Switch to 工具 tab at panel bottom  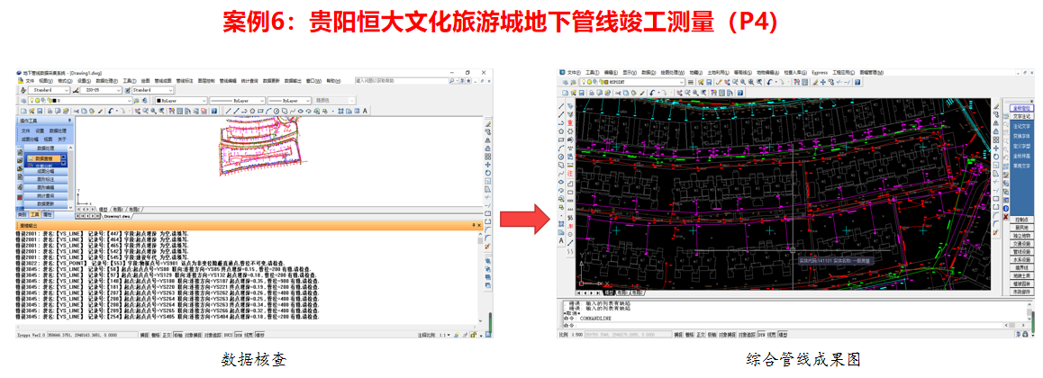(34, 214)
